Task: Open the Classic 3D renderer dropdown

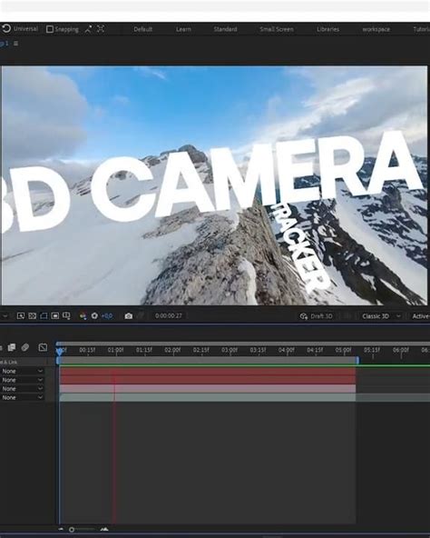Action: pyautogui.click(x=381, y=316)
